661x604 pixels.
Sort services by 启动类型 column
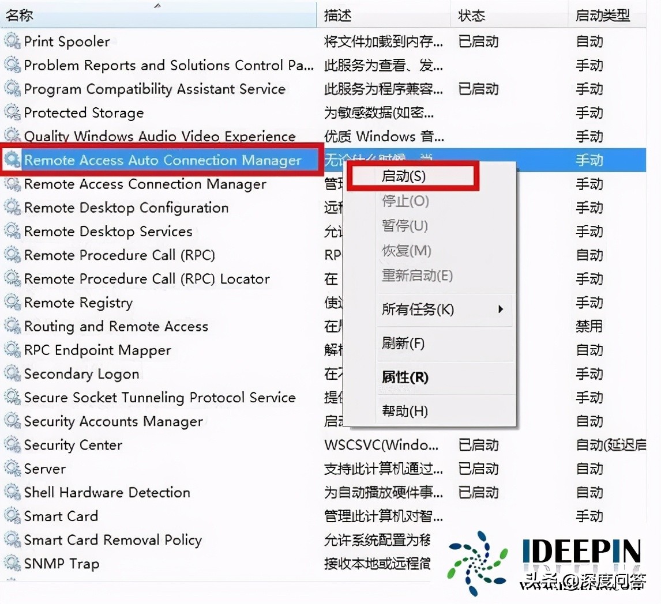(601, 16)
